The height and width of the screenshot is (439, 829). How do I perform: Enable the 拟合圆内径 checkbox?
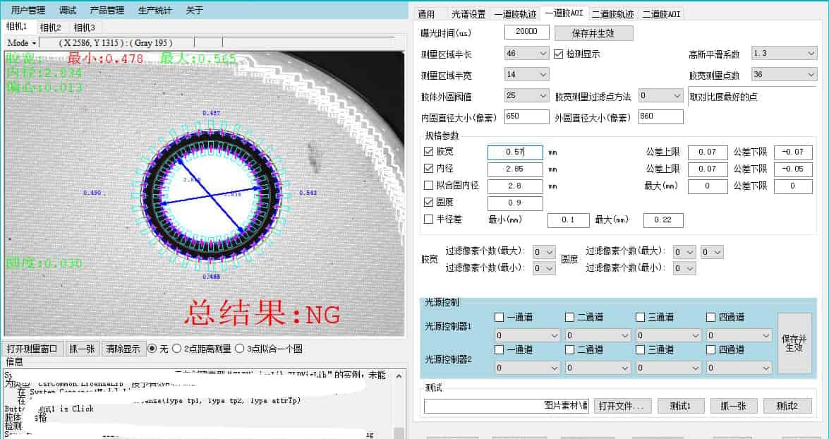tap(428, 186)
